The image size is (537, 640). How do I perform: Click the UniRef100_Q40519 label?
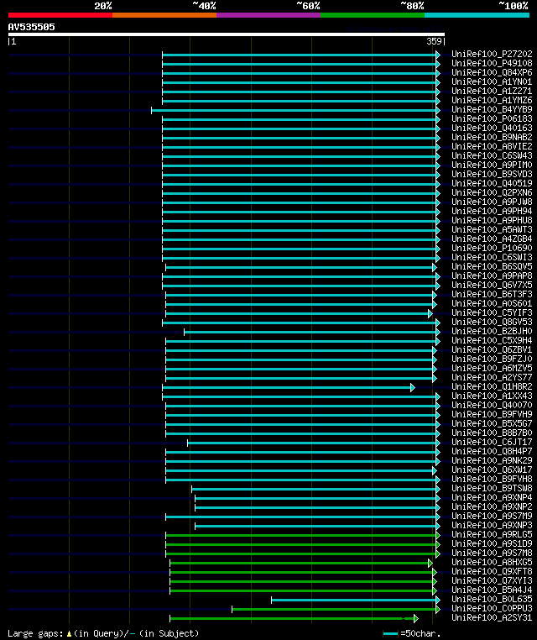(492, 183)
